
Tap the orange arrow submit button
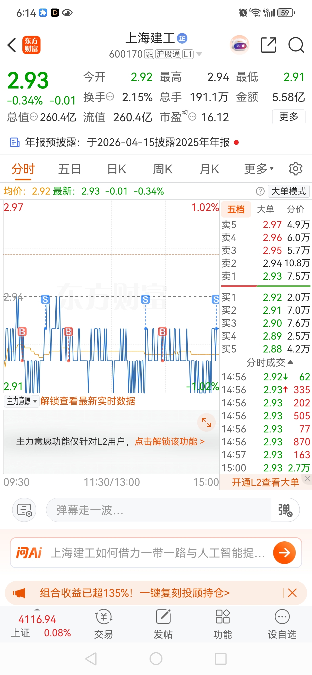coord(284,553)
